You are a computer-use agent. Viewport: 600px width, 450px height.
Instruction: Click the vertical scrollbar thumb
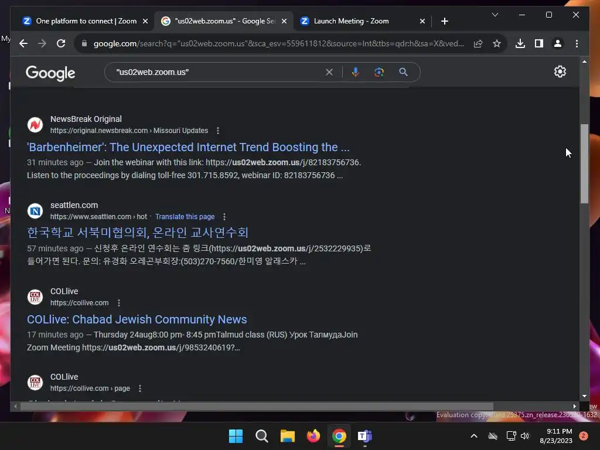[x=584, y=164]
